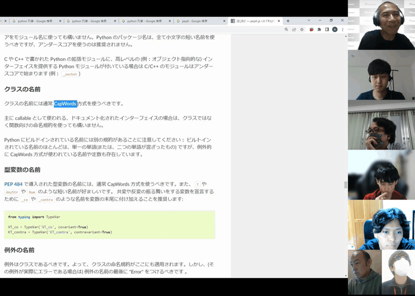Click the heading 例外の名前
Screen dimensions: 415x296
(x=19, y=250)
